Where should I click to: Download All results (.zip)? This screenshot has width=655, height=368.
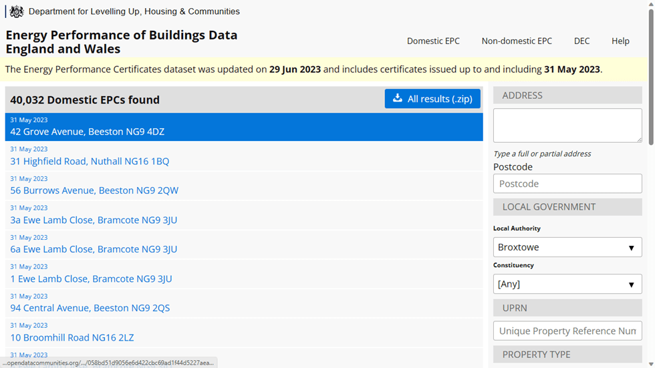tap(432, 99)
